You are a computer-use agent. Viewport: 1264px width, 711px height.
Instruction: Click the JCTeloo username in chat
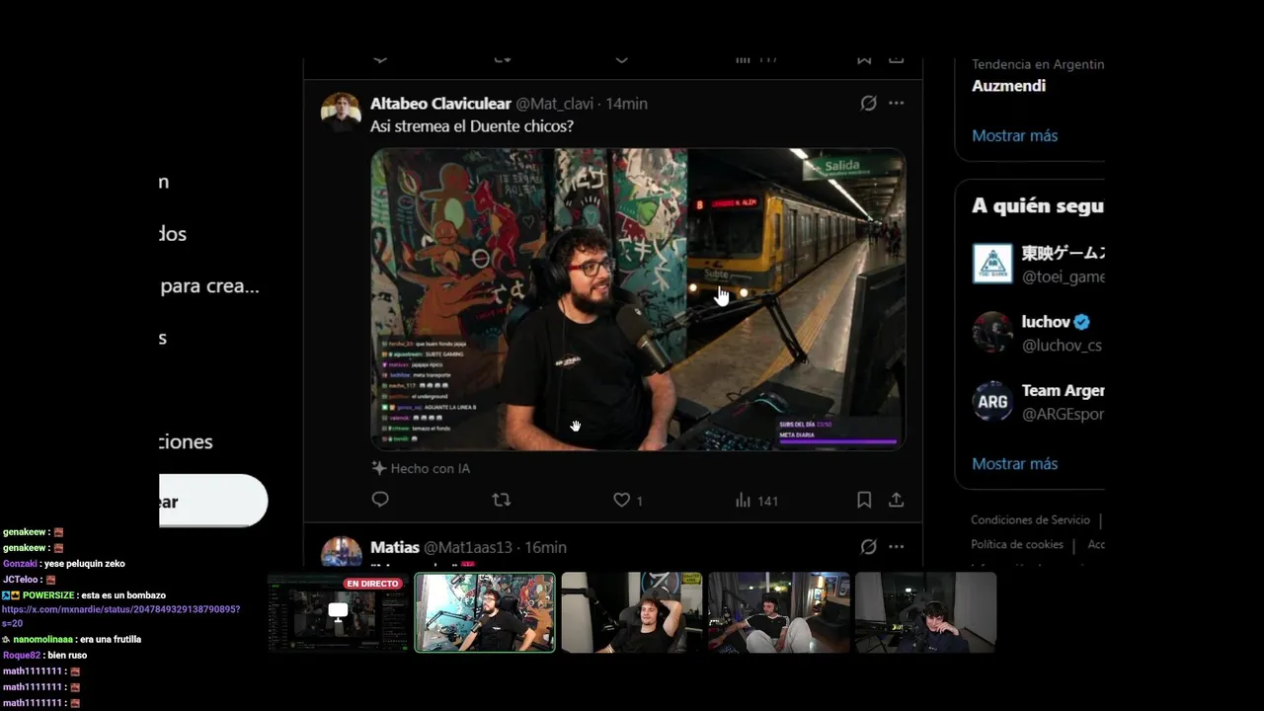coord(21,580)
